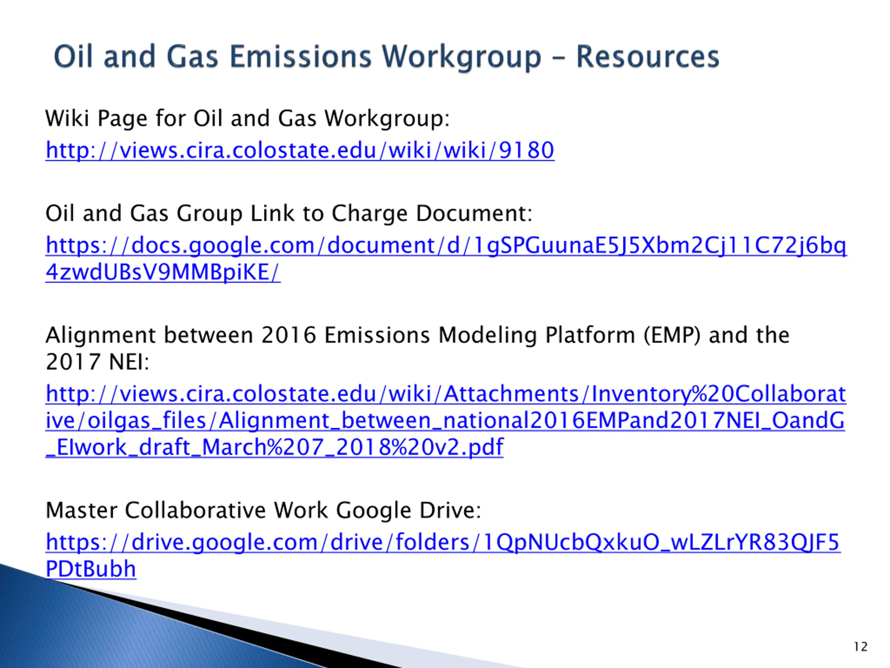Click the slide number 12
This screenshot has width=890, height=668.
tap(861, 647)
